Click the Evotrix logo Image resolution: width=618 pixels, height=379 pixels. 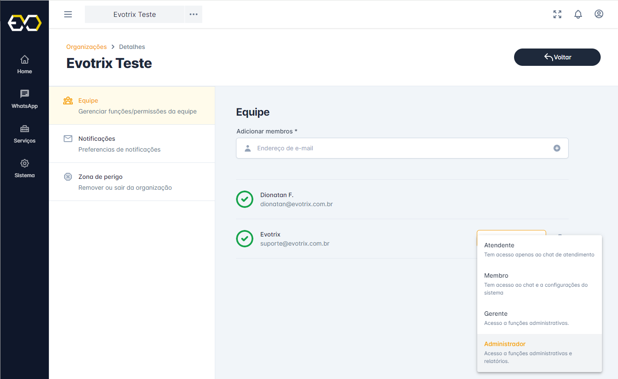[25, 23]
